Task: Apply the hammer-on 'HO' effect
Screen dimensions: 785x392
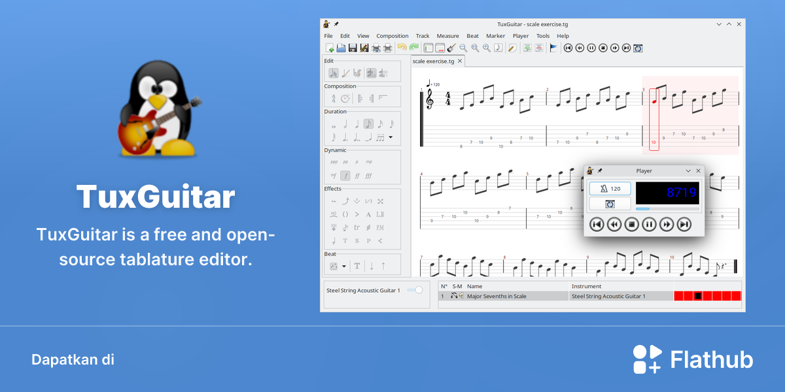Action: [334, 214]
